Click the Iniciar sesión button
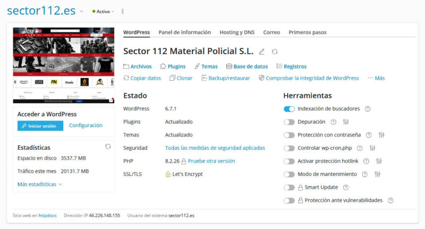Image resolution: width=425 pixels, height=229 pixels. pyautogui.click(x=40, y=126)
